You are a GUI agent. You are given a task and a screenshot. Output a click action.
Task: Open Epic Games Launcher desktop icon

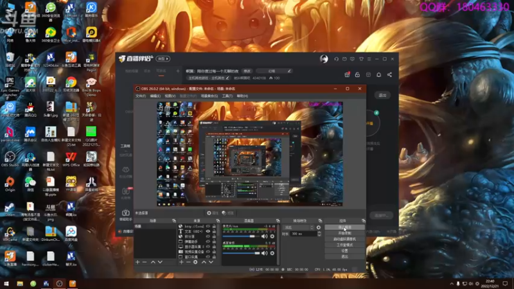click(10, 87)
